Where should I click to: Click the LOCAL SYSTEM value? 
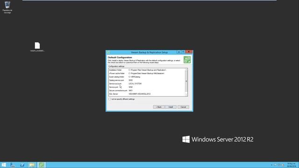point(135,84)
